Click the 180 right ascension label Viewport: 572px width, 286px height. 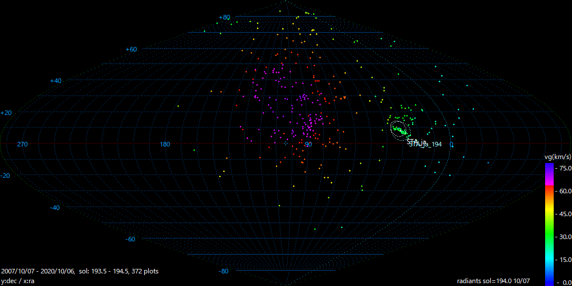click(x=165, y=144)
